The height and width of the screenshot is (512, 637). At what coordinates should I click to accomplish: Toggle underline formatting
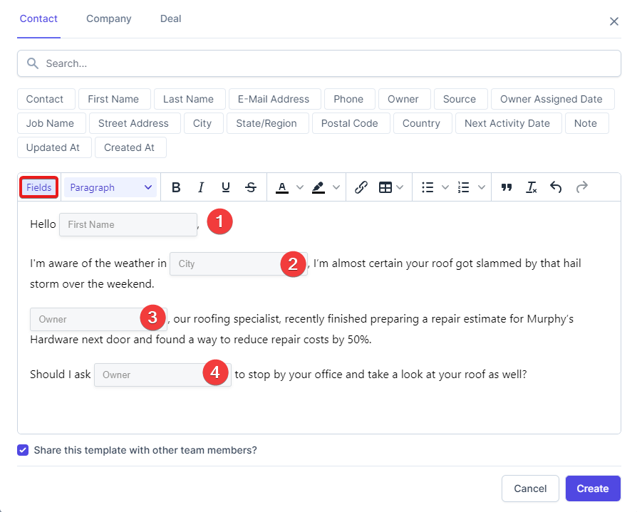click(226, 187)
